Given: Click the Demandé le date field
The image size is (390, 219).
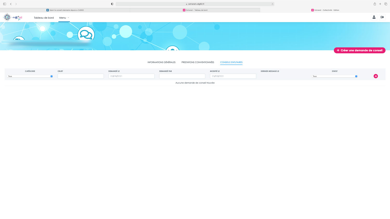Looking at the screenshot, I should (x=131, y=76).
